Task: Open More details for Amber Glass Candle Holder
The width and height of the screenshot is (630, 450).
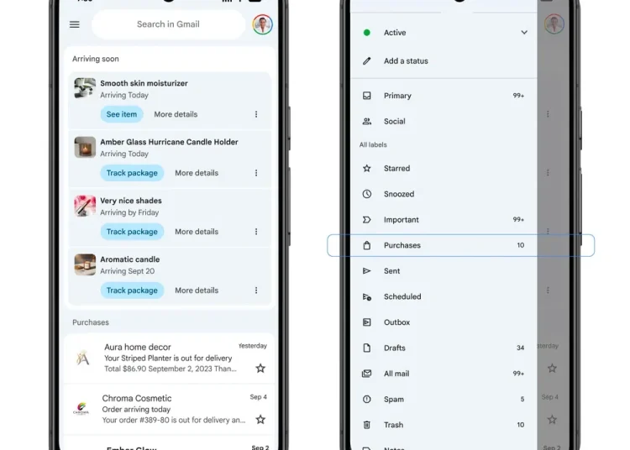Action: coord(197,173)
